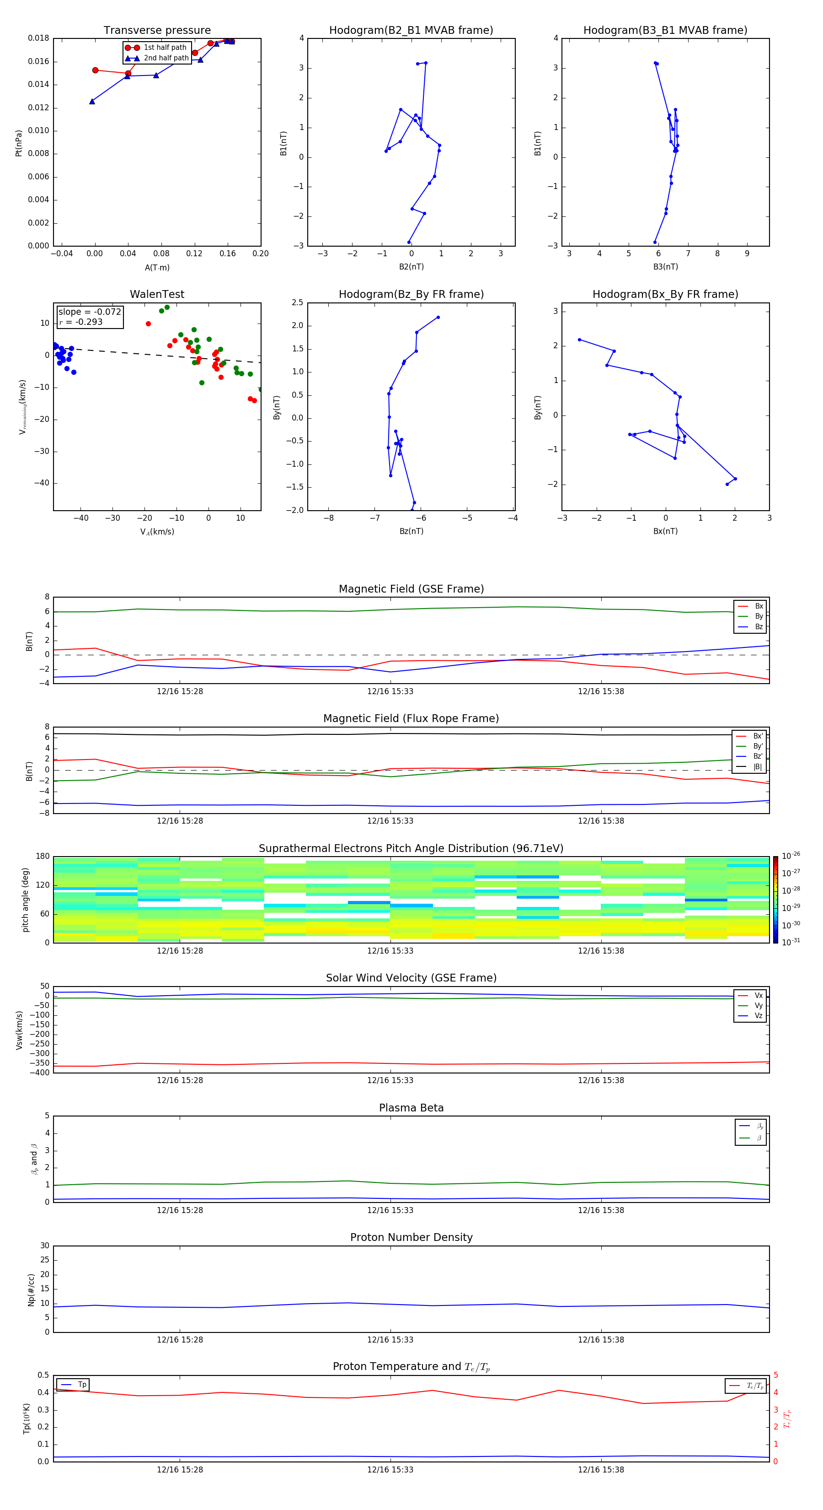
Task: Click the 'Bx(nT)' x-axis label
Action: 665,531
